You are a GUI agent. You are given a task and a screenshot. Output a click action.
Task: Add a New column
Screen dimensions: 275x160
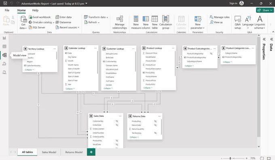pos(146,23)
